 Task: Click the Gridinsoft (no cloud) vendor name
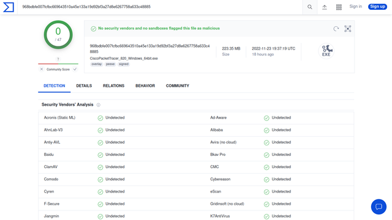click(x=227, y=204)
